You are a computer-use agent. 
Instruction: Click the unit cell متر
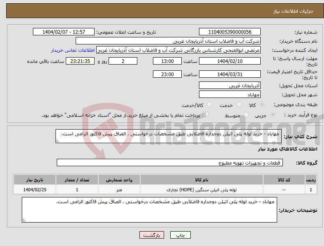119,190
